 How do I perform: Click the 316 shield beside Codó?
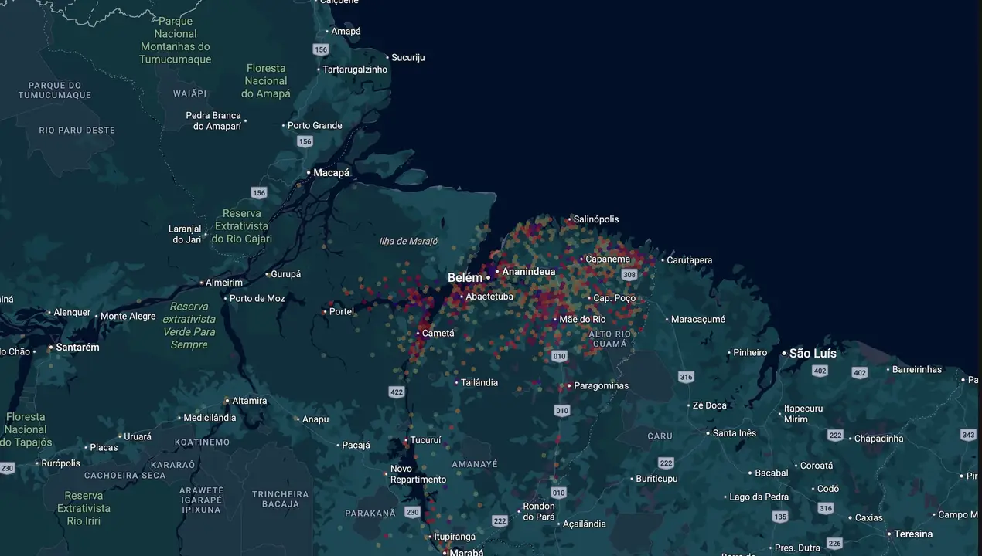826,508
